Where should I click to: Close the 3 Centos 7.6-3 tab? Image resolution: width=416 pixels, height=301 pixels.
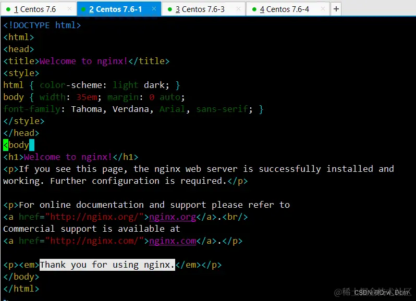[238, 9]
